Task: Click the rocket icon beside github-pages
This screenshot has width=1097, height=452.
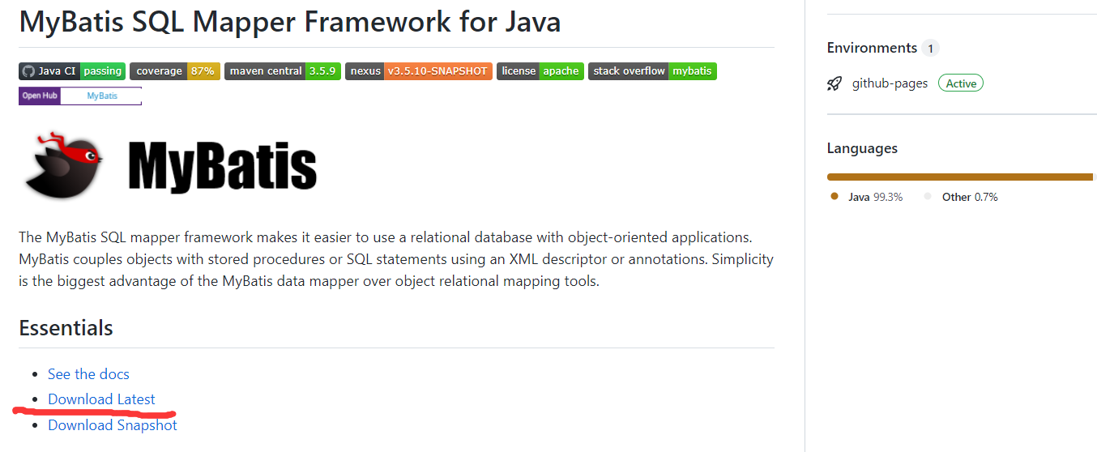Action: click(x=834, y=83)
